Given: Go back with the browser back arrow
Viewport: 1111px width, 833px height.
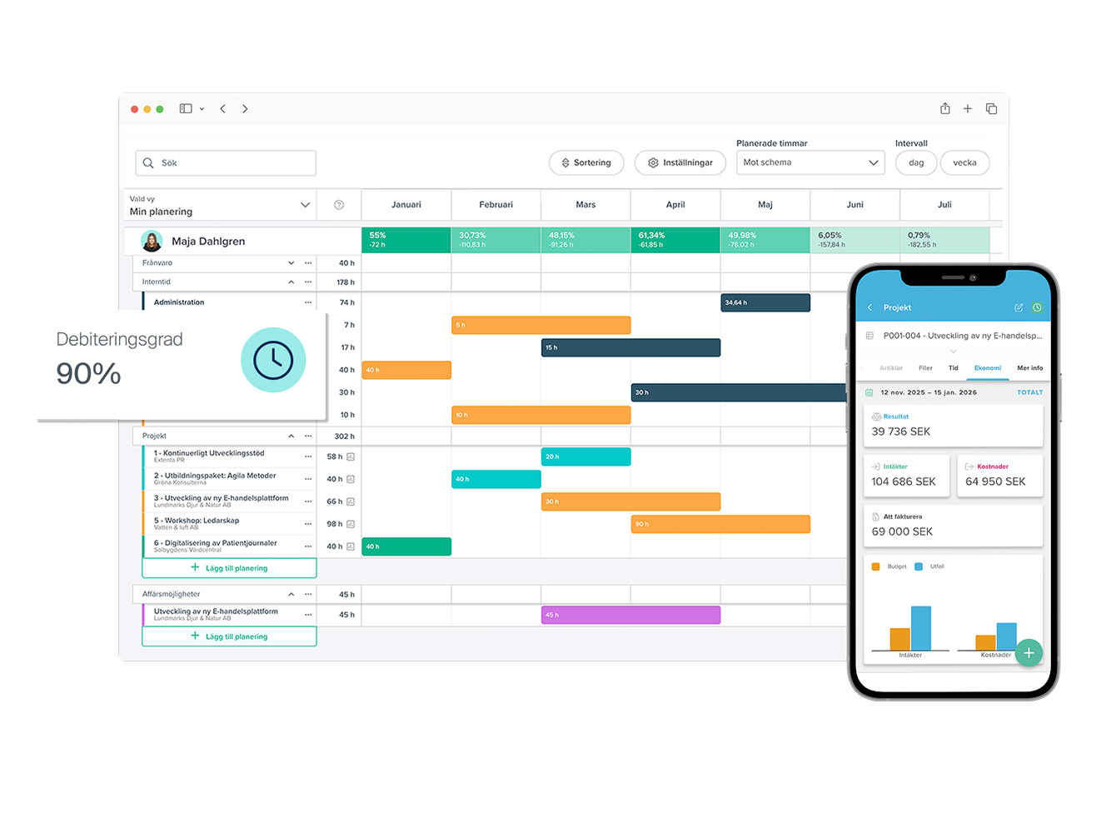Looking at the screenshot, I should [222, 108].
